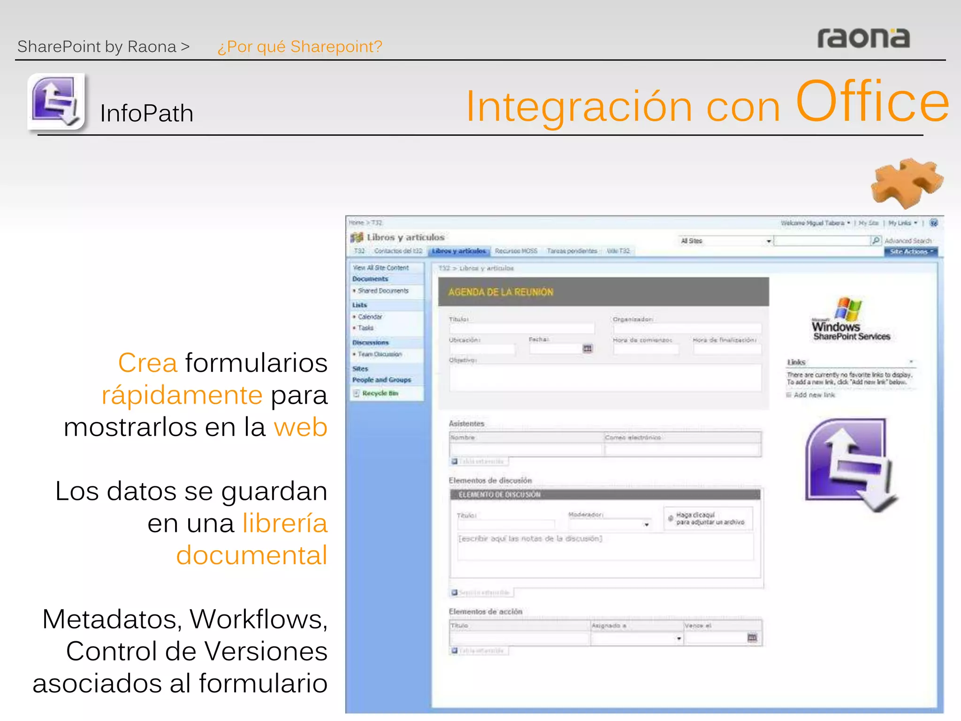The image size is (961, 721).
Task: Click View All Site Content link
Action: click(381, 268)
